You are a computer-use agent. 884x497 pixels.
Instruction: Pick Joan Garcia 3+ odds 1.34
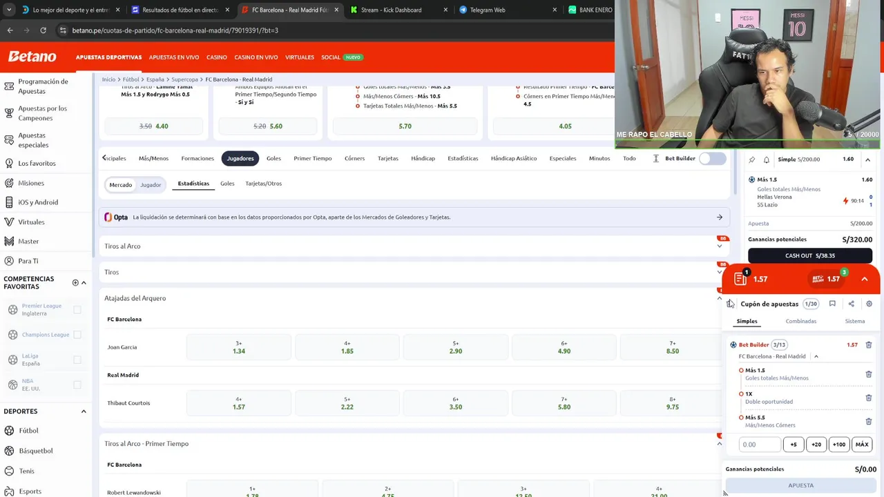(x=239, y=347)
